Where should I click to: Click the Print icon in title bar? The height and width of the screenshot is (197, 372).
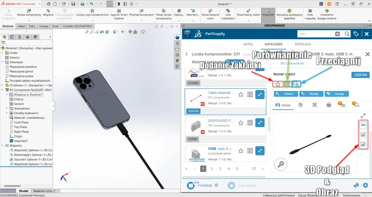(82, 4)
